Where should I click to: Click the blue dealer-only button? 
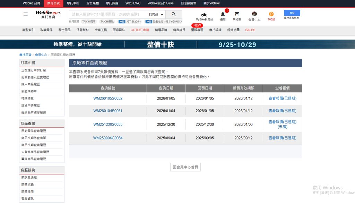pos(292,13)
